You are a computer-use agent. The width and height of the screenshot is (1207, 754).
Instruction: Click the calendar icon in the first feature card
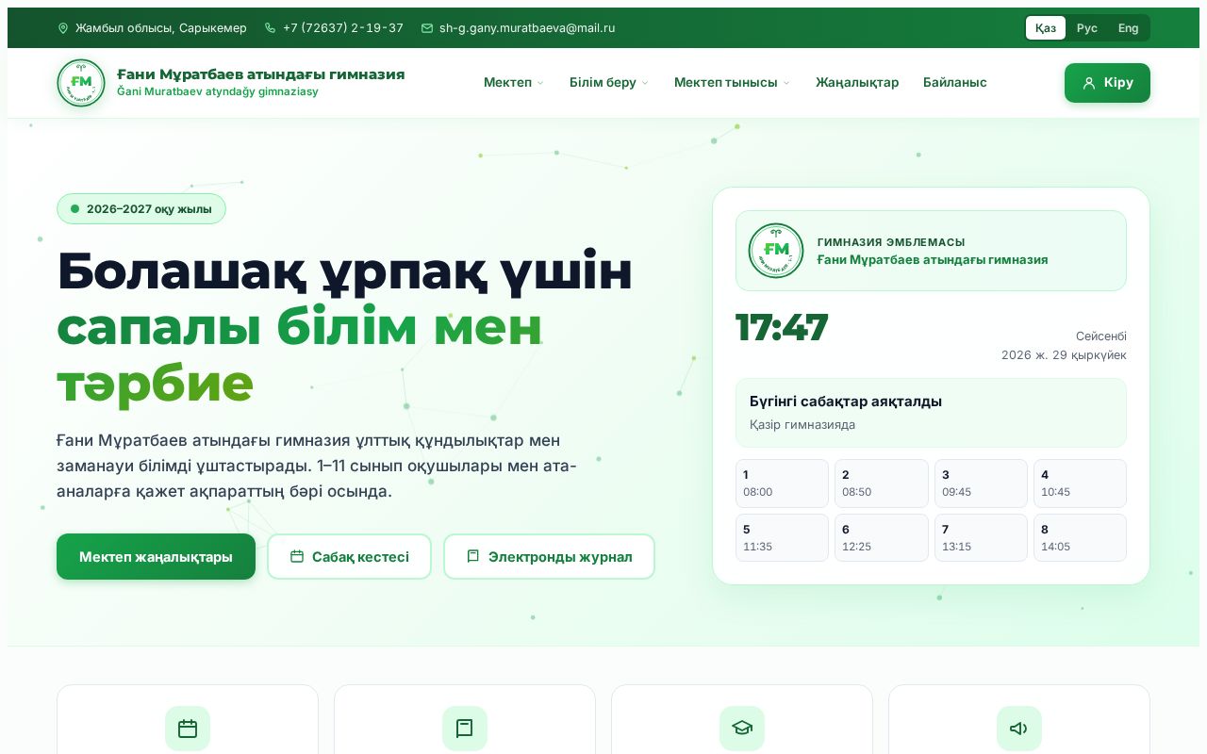tap(188, 729)
